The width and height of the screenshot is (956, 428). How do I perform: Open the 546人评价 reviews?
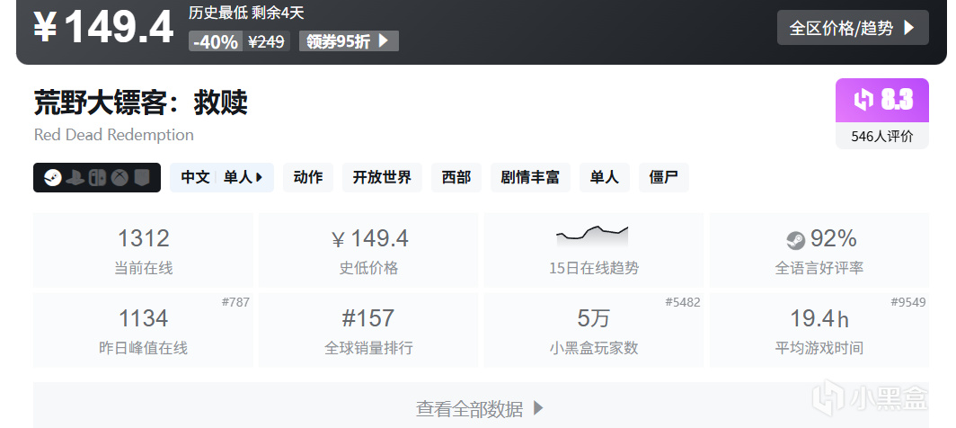coord(882,136)
